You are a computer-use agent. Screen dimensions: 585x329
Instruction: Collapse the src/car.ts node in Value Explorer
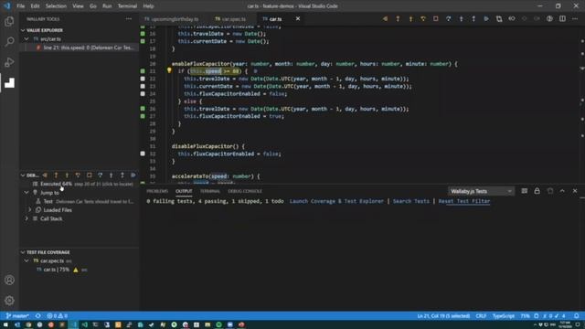tap(27, 38)
